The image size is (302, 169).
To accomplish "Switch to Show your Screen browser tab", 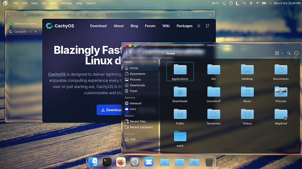I will [x=24, y=24].
